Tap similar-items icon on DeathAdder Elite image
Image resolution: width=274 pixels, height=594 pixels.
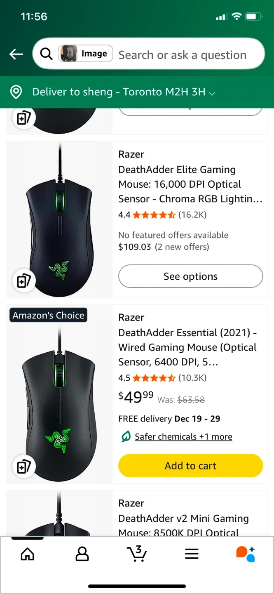pyautogui.click(x=23, y=281)
